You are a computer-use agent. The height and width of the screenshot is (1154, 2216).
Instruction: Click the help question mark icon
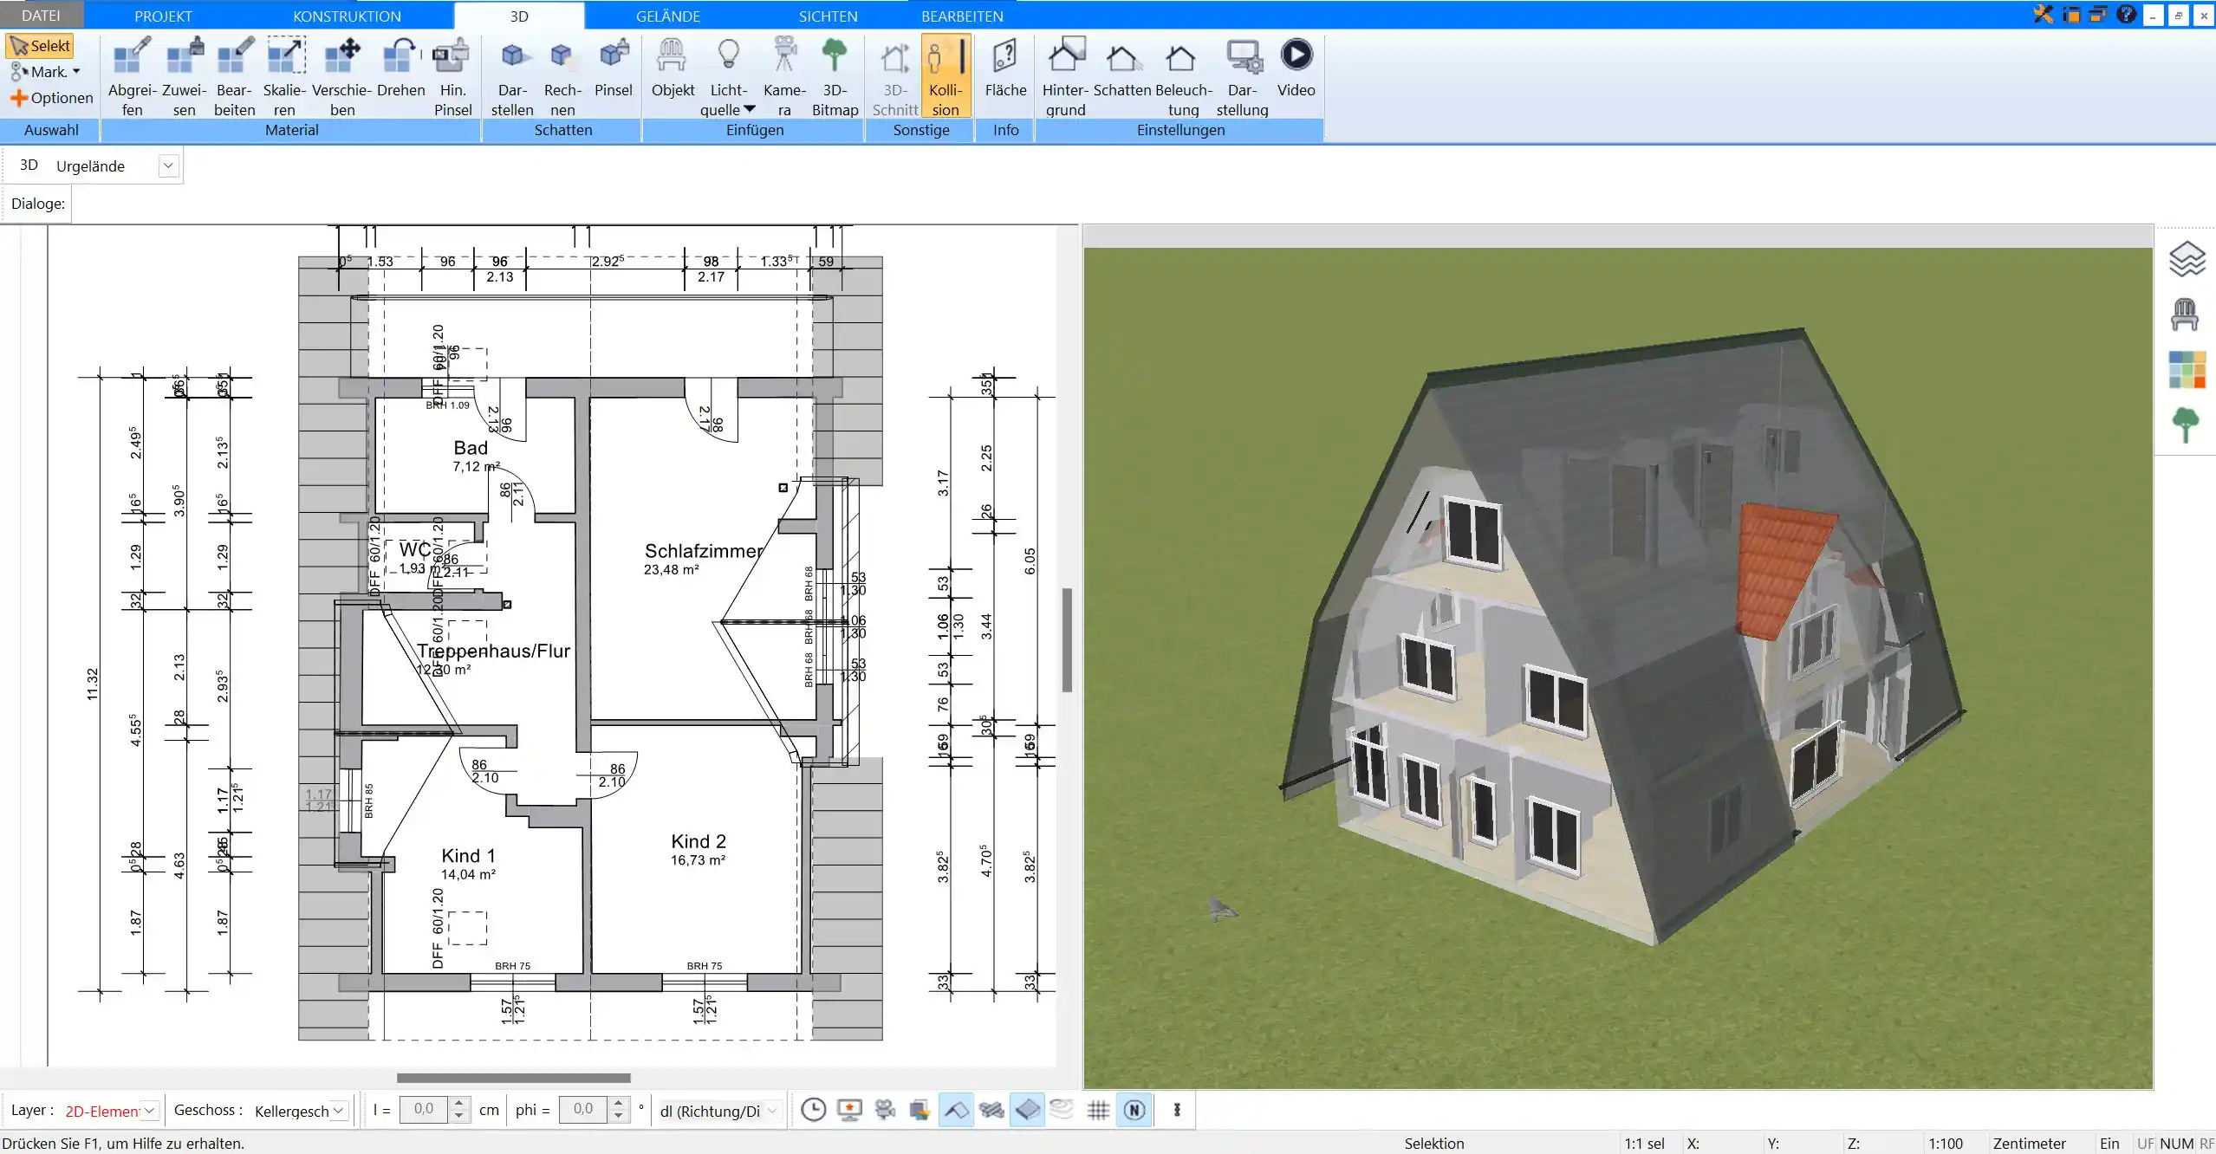pyautogui.click(x=2126, y=14)
